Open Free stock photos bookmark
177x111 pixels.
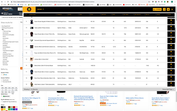tap(75, 5)
